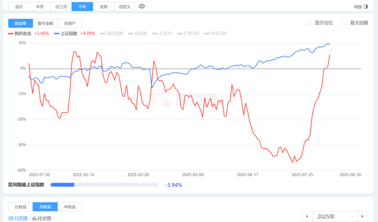This screenshot has height=222, width=378.
Task: Select the 近三月 time range tab
Action: pos(61,7)
